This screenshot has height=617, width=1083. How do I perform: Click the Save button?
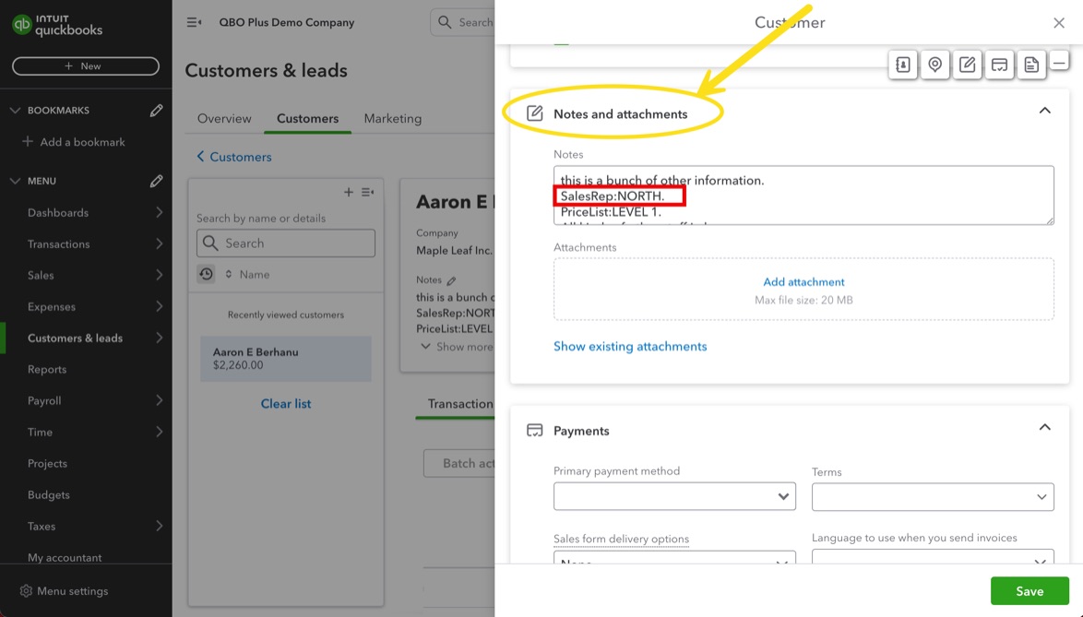(1029, 591)
